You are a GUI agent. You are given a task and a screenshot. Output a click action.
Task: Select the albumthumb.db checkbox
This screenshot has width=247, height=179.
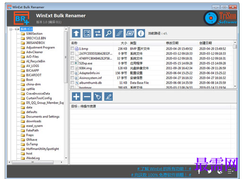click(x=72, y=82)
